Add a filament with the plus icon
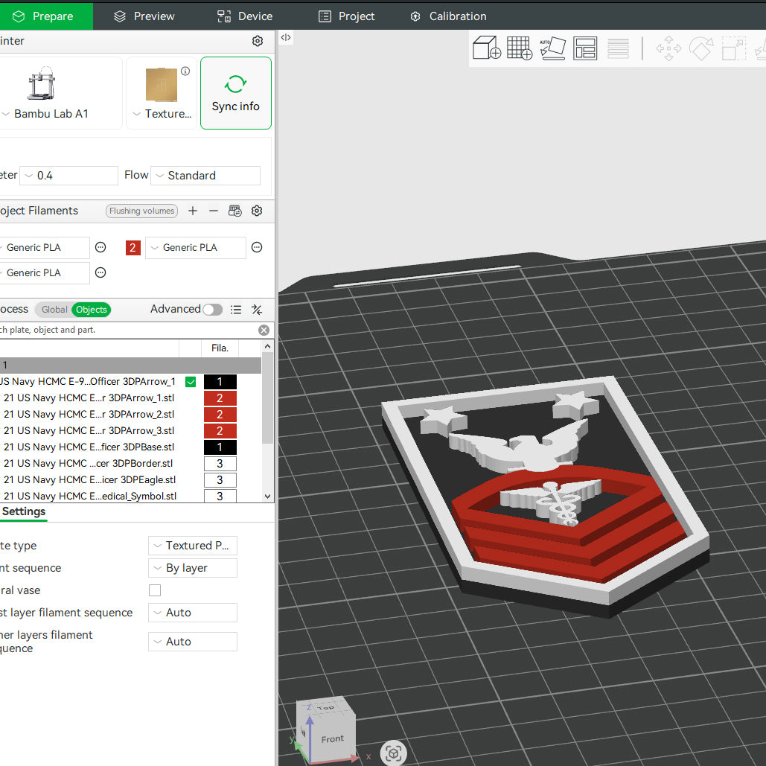The height and width of the screenshot is (766, 766). [193, 211]
